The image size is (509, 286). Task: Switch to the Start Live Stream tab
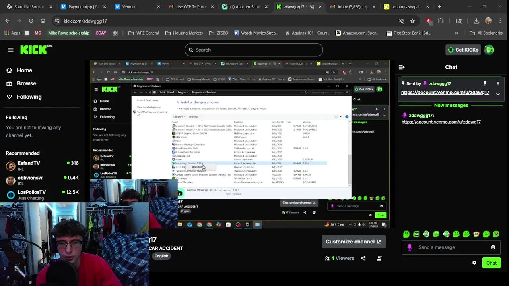(x=29, y=7)
